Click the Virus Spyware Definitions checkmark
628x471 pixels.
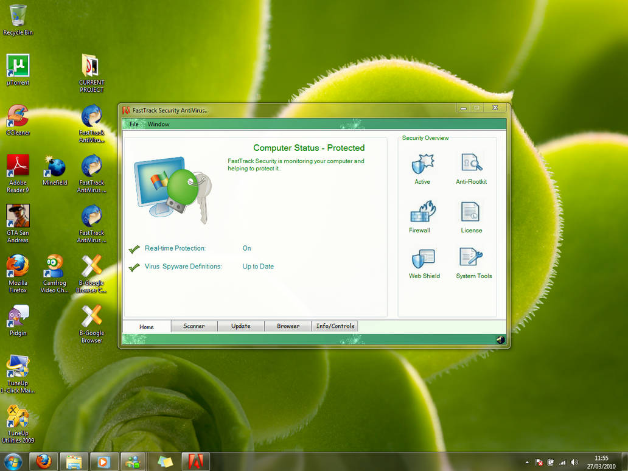(134, 267)
